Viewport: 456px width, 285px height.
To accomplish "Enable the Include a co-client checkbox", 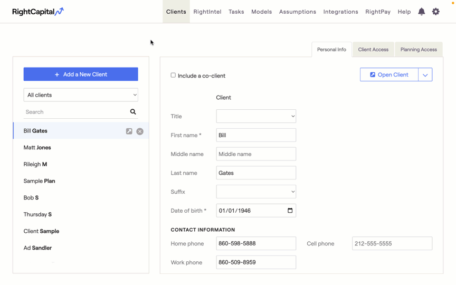I will [x=173, y=75].
